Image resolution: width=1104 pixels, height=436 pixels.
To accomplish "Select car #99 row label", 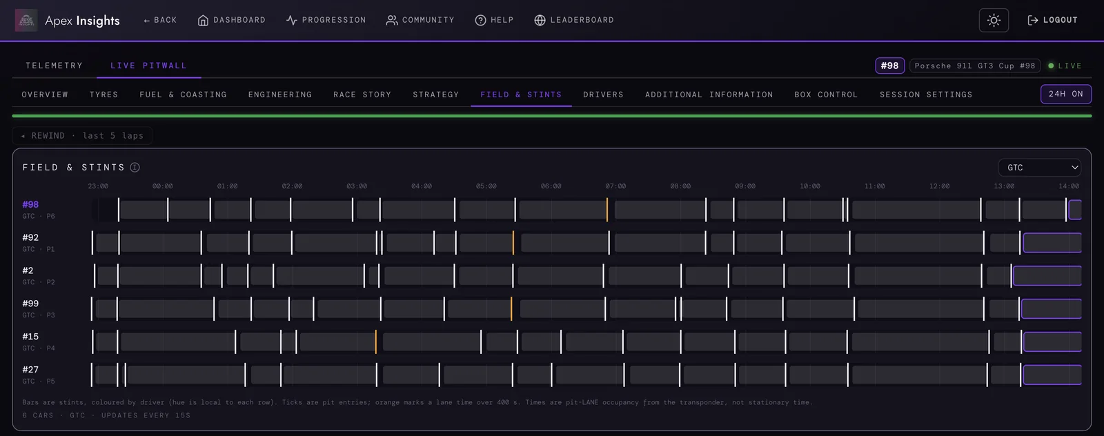I will [30, 304].
